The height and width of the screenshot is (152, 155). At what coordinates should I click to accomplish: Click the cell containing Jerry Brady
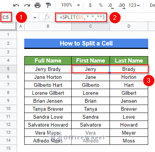(x=48, y=69)
